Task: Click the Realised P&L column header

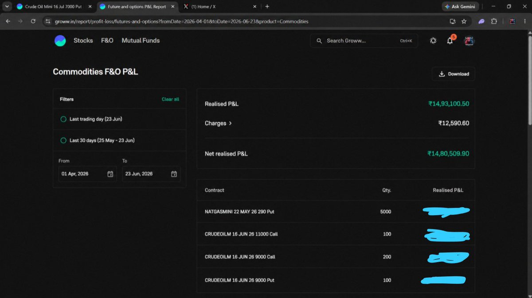Action: click(448, 190)
